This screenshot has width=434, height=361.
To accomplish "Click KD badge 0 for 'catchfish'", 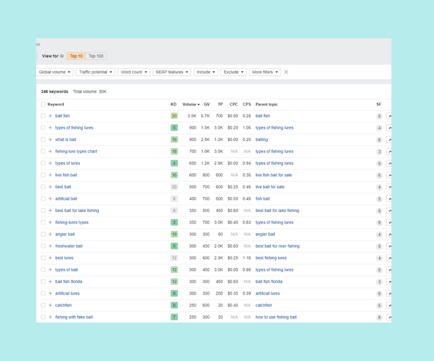I will click(x=174, y=305).
